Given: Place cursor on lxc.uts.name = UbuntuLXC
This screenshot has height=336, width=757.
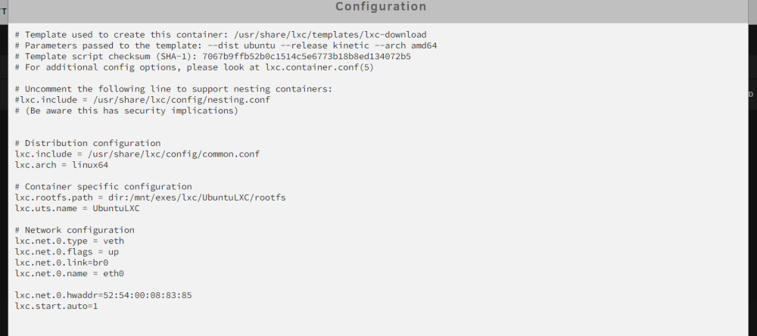Looking at the screenshot, I should [77, 208].
